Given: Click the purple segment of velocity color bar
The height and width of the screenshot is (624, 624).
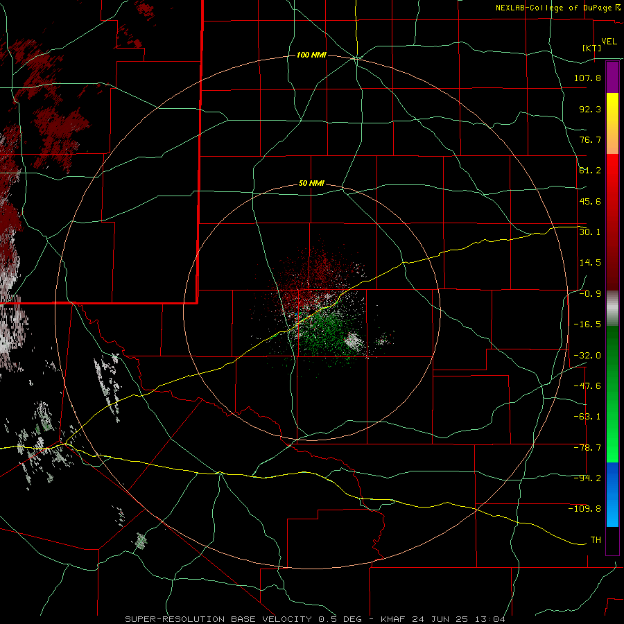Looking at the screenshot, I should (x=612, y=77).
